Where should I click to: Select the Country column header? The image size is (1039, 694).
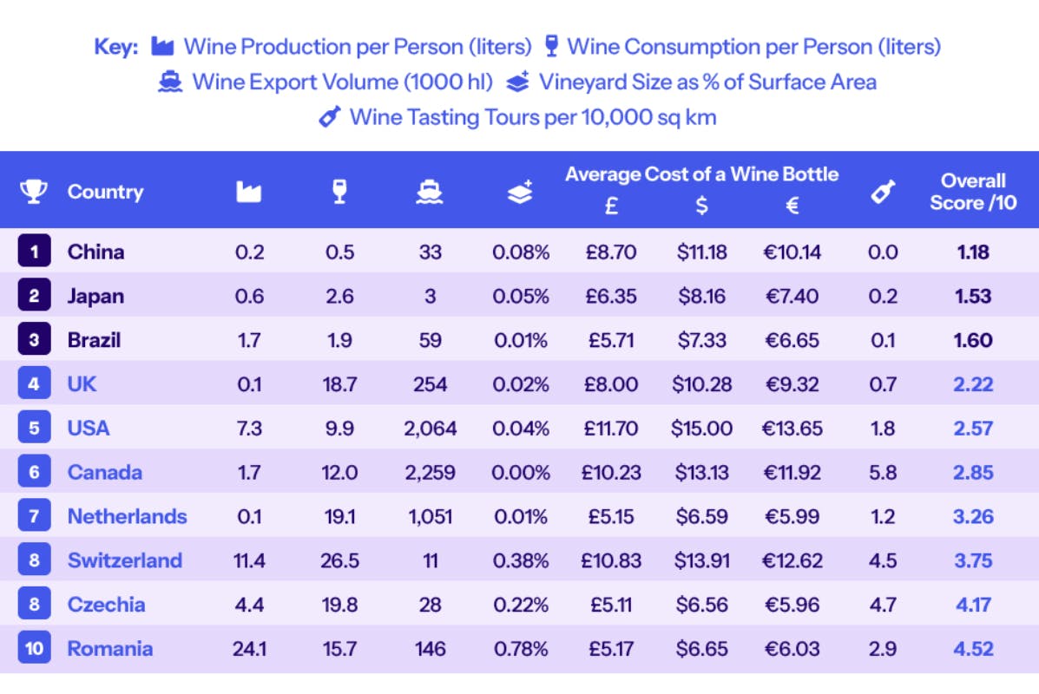(105, 192)
